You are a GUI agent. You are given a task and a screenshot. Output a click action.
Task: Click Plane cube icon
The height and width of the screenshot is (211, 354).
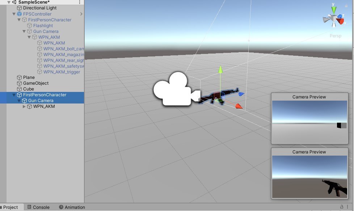tap(20, 77)
